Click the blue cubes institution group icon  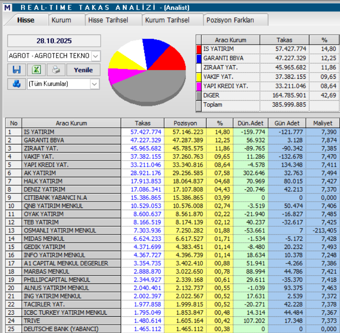point(17,84)
